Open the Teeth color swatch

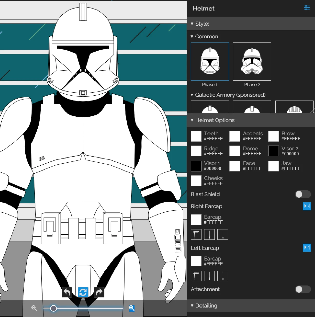point(196,136)
